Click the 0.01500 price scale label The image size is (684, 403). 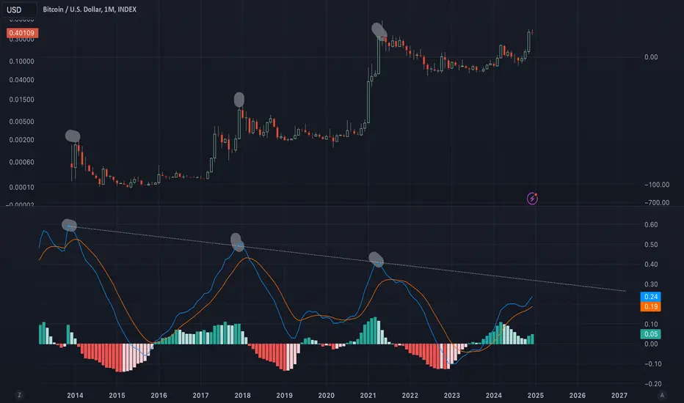click(x=21, y=100)
